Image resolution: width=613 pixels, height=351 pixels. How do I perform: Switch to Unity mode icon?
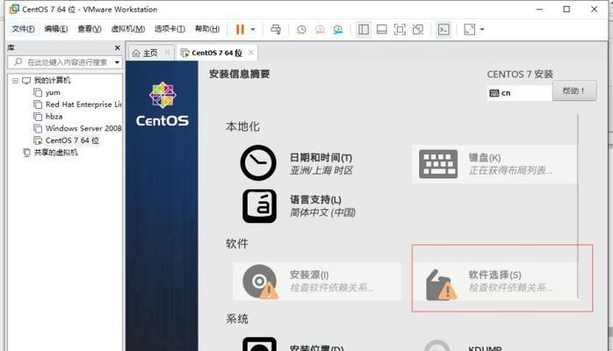pos(418,29)
